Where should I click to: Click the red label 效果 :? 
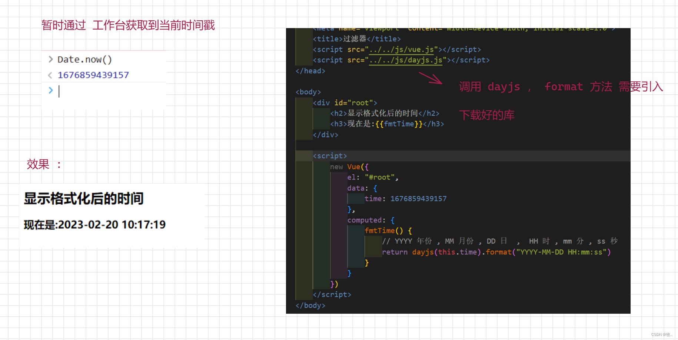coord(44,164)
